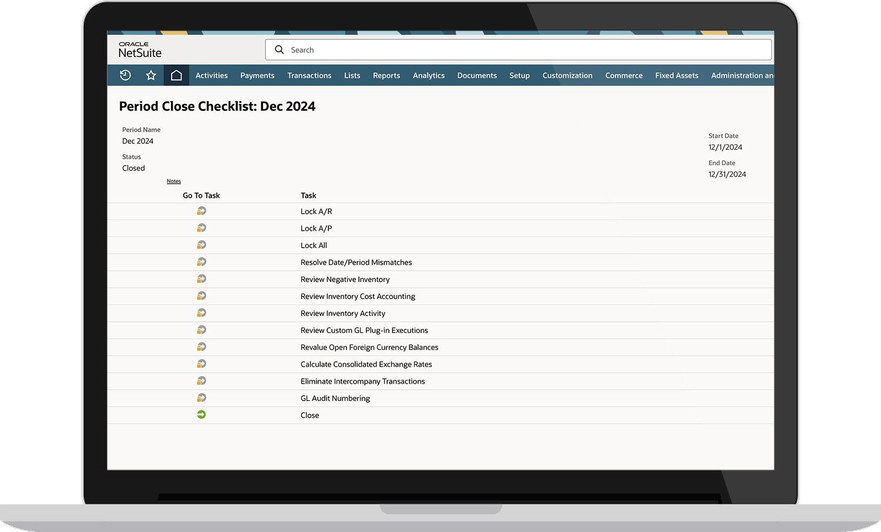Select Resolve Date/Period Mismatches text

[357, 262]
